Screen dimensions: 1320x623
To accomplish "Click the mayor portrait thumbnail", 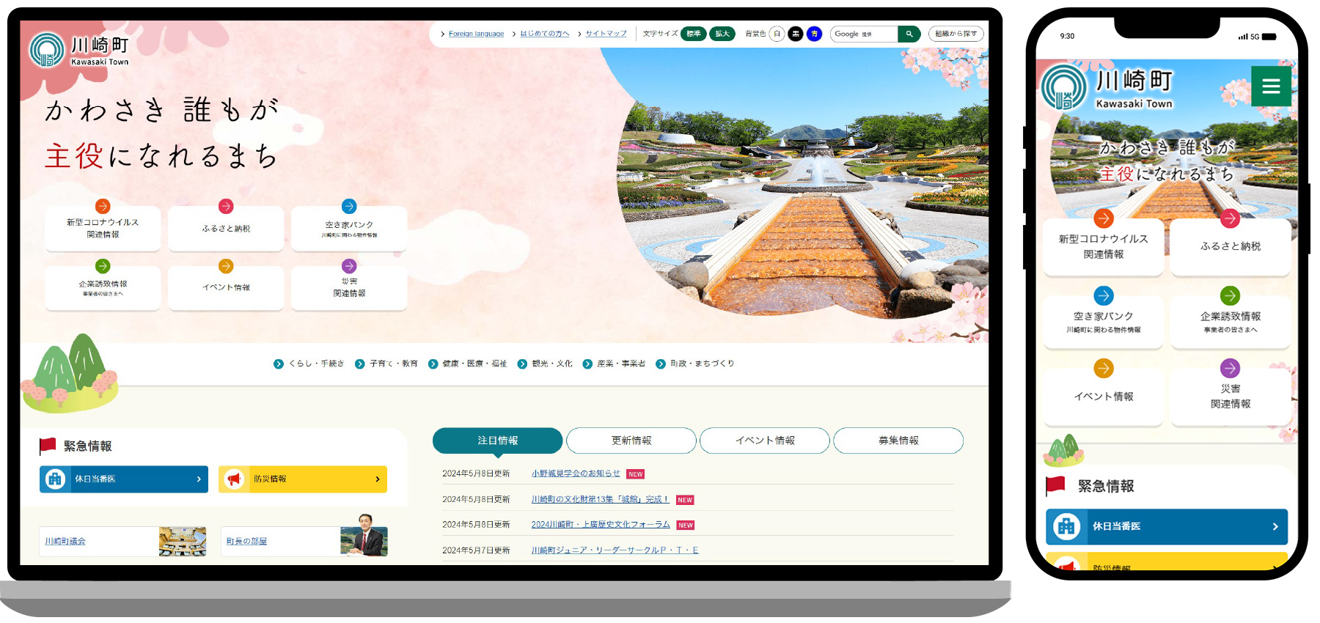I will point(364,536).
